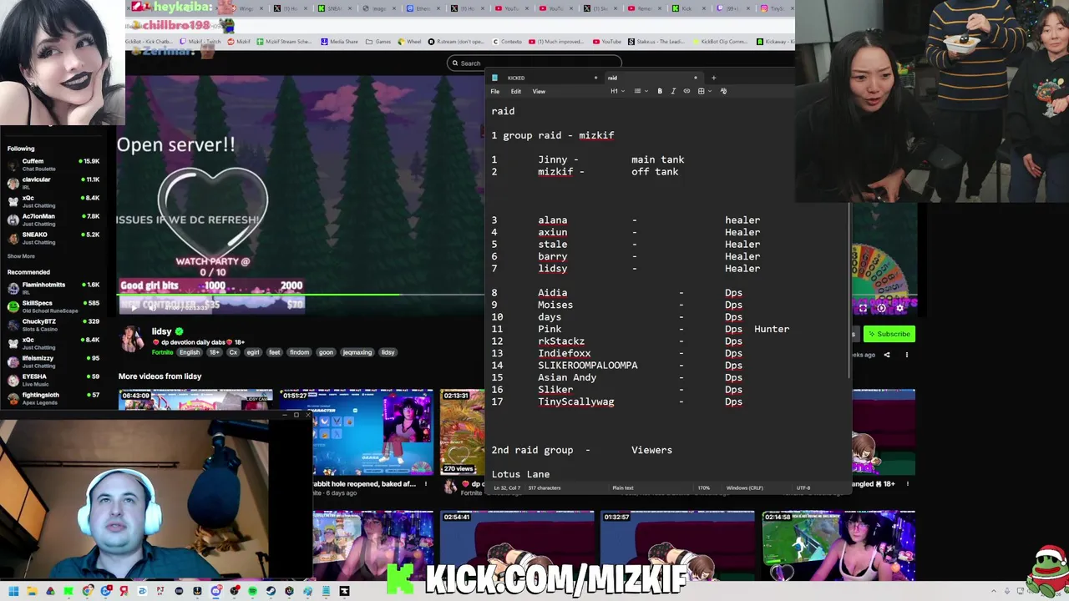This screenshot has width=1069, height=601.
Task: Insert a link via Notepad toolbar
Action: [686, 91]
